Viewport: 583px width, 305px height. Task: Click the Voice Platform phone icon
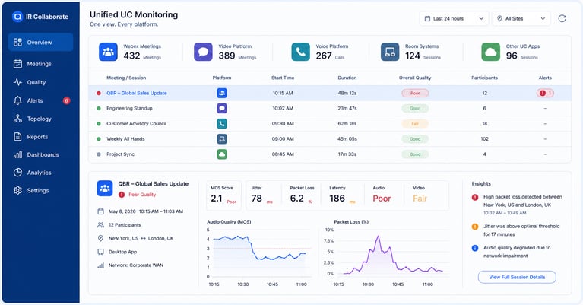[x=300, y=52]
